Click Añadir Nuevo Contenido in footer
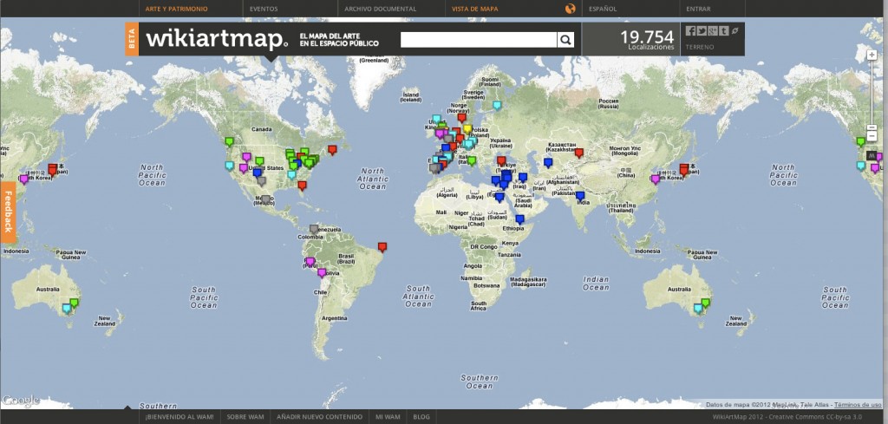Viewport: 888px width, 424px height. click(319, 417)
